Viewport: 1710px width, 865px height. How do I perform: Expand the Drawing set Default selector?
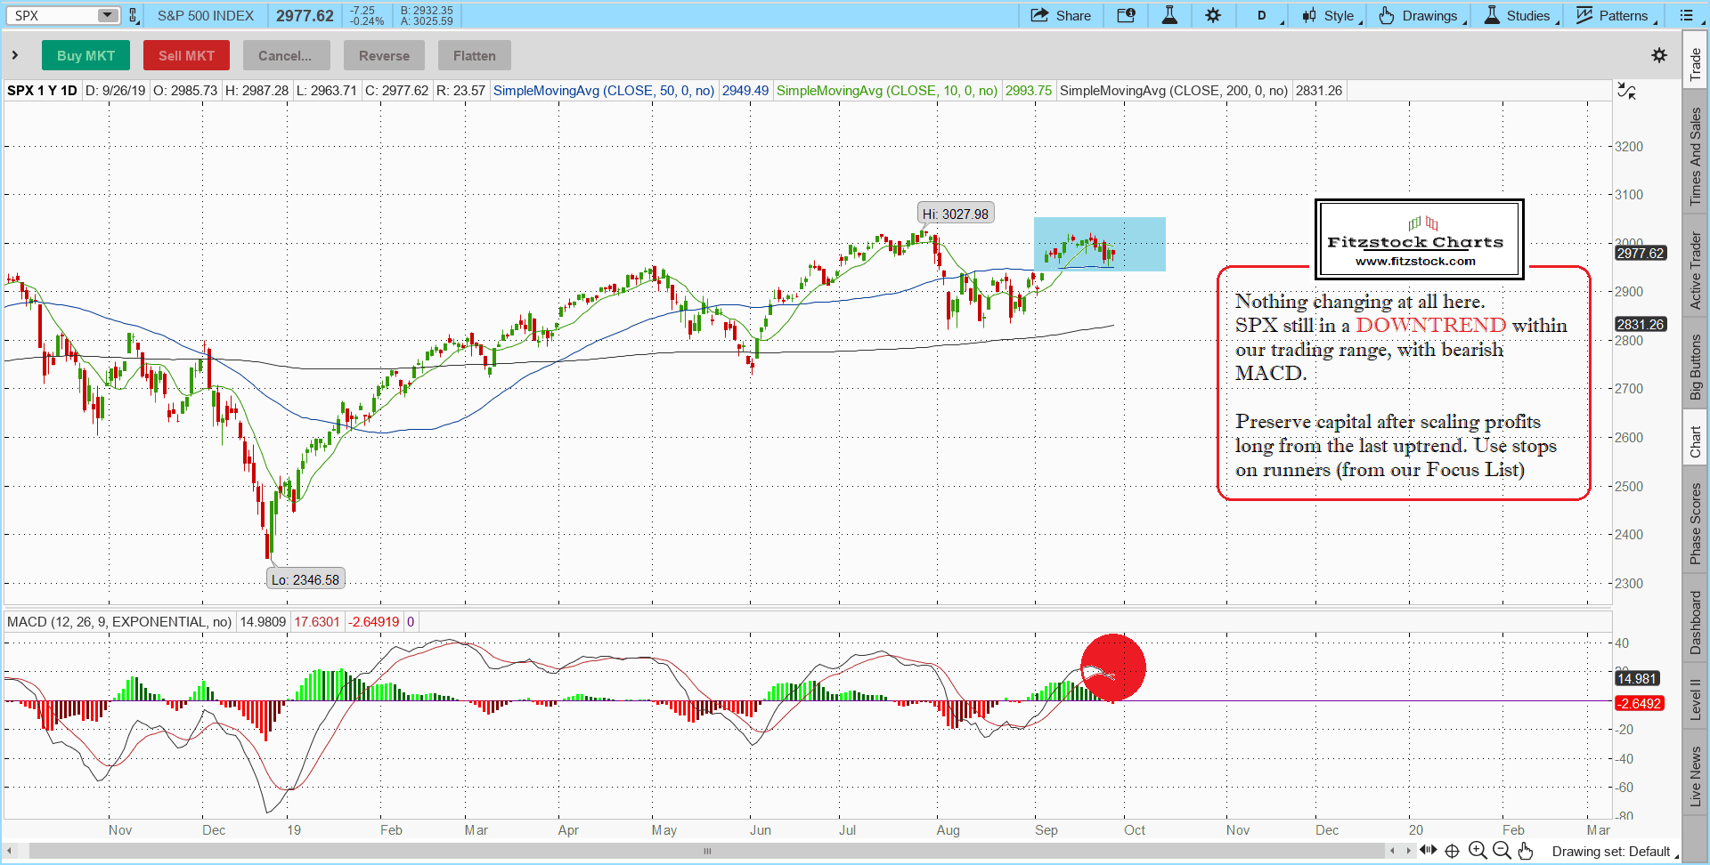pos(1614,852)
